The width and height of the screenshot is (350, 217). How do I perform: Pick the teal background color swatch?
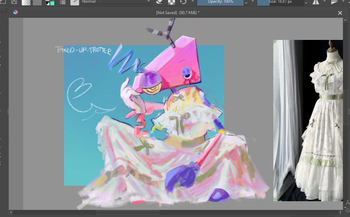point(52,3)
